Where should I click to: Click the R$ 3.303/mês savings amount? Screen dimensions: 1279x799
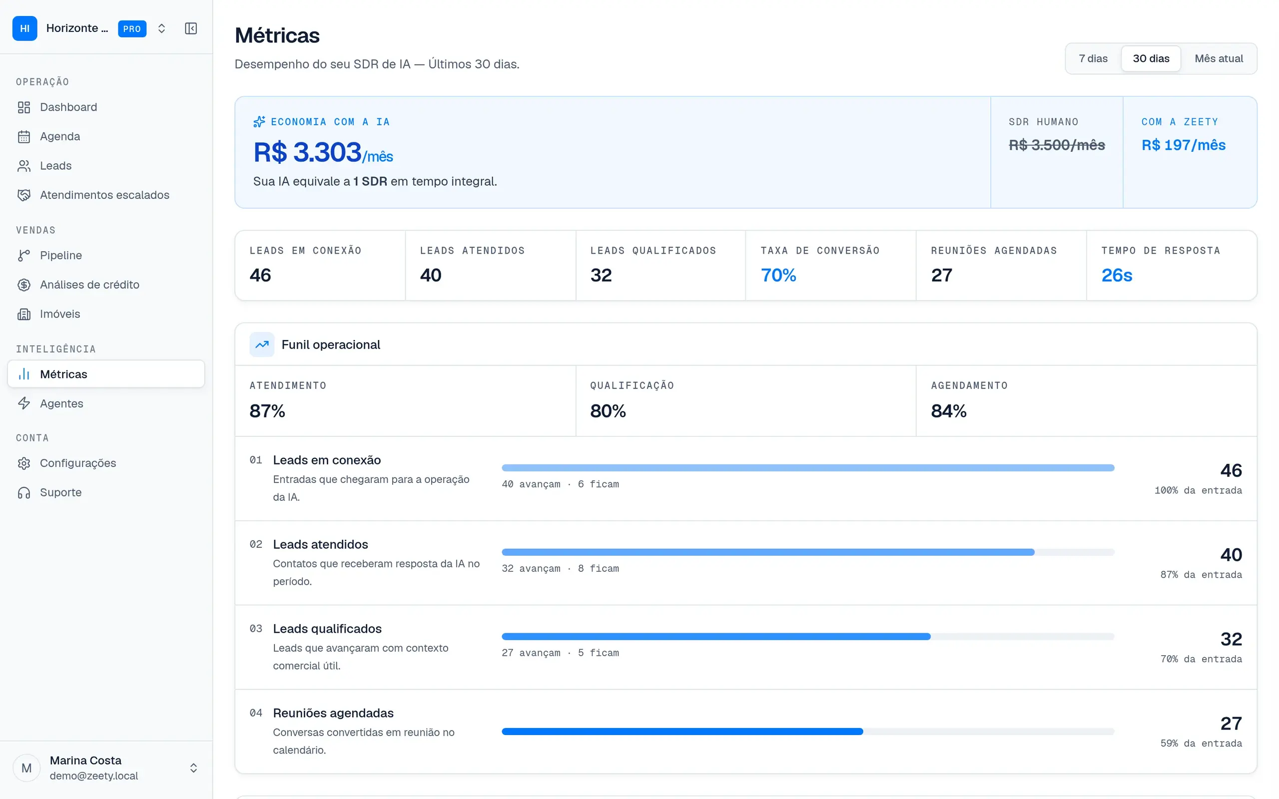323,153
